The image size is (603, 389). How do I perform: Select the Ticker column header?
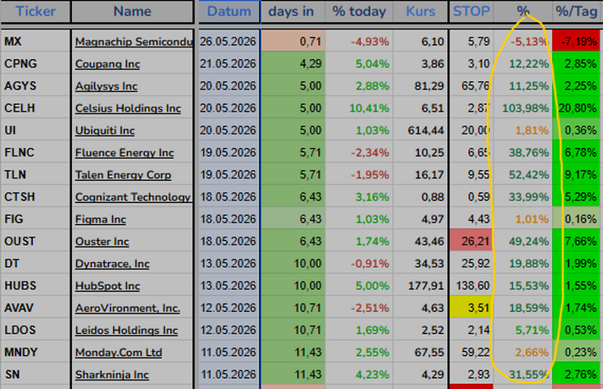pyautogui.click(x=36, y=11)
